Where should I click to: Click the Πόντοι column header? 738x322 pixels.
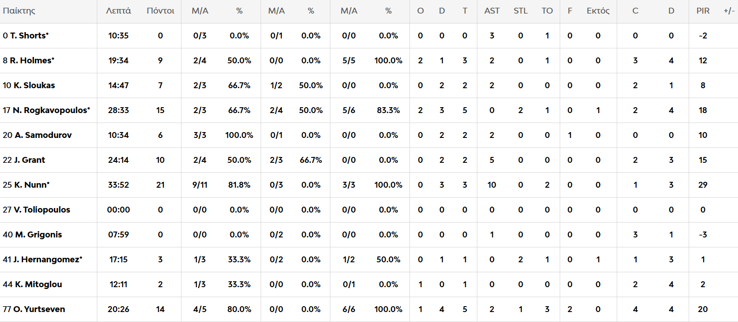[x=160, y=11]
